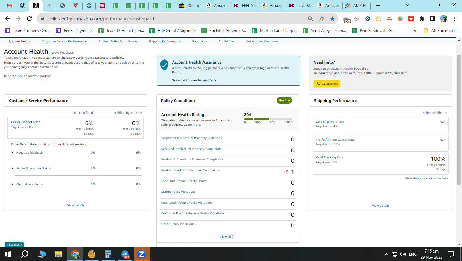The height and width of the screenshot is (261, 462).
Task: Click the warning icon beside Product Condition Complaints
Action: pyautogui.click(x=286, y=171)
